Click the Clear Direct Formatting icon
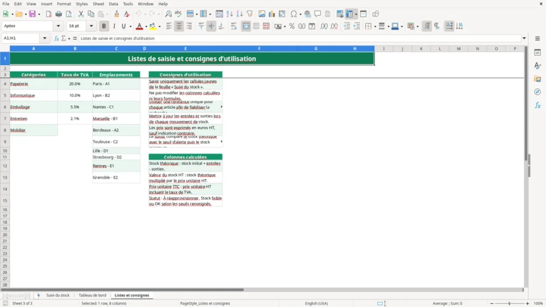The width and height of the screenshot is (546, 307). [127, 14]
